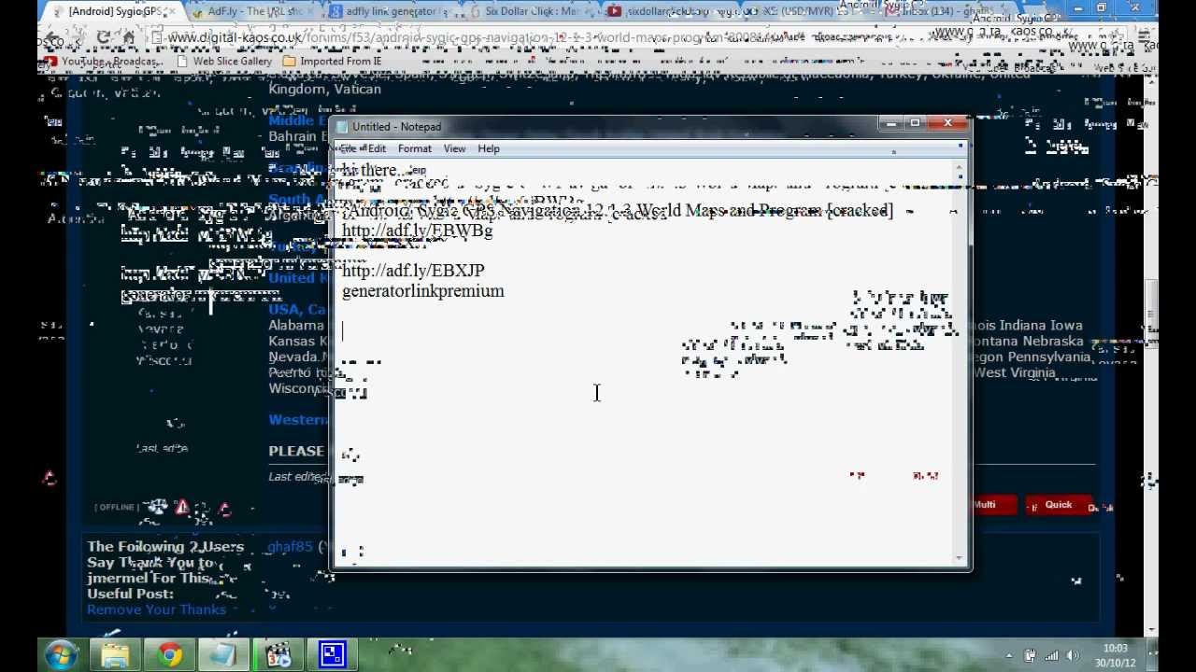
Task: Click text line http://adf.ly/EBWBg in Notepad
Action: [417, 231]
